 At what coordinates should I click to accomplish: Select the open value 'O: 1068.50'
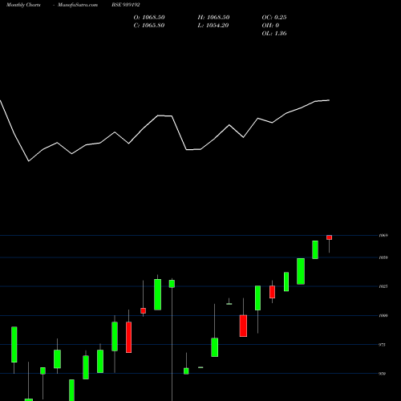(149, 18)
